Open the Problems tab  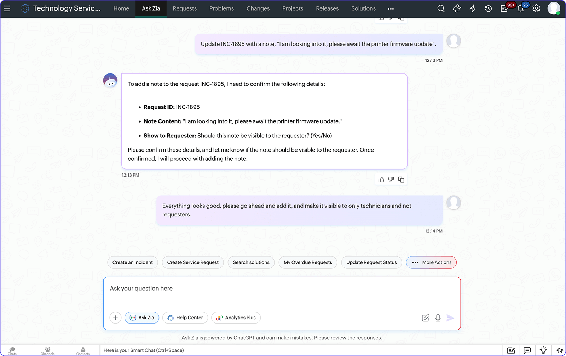[221, 8]
